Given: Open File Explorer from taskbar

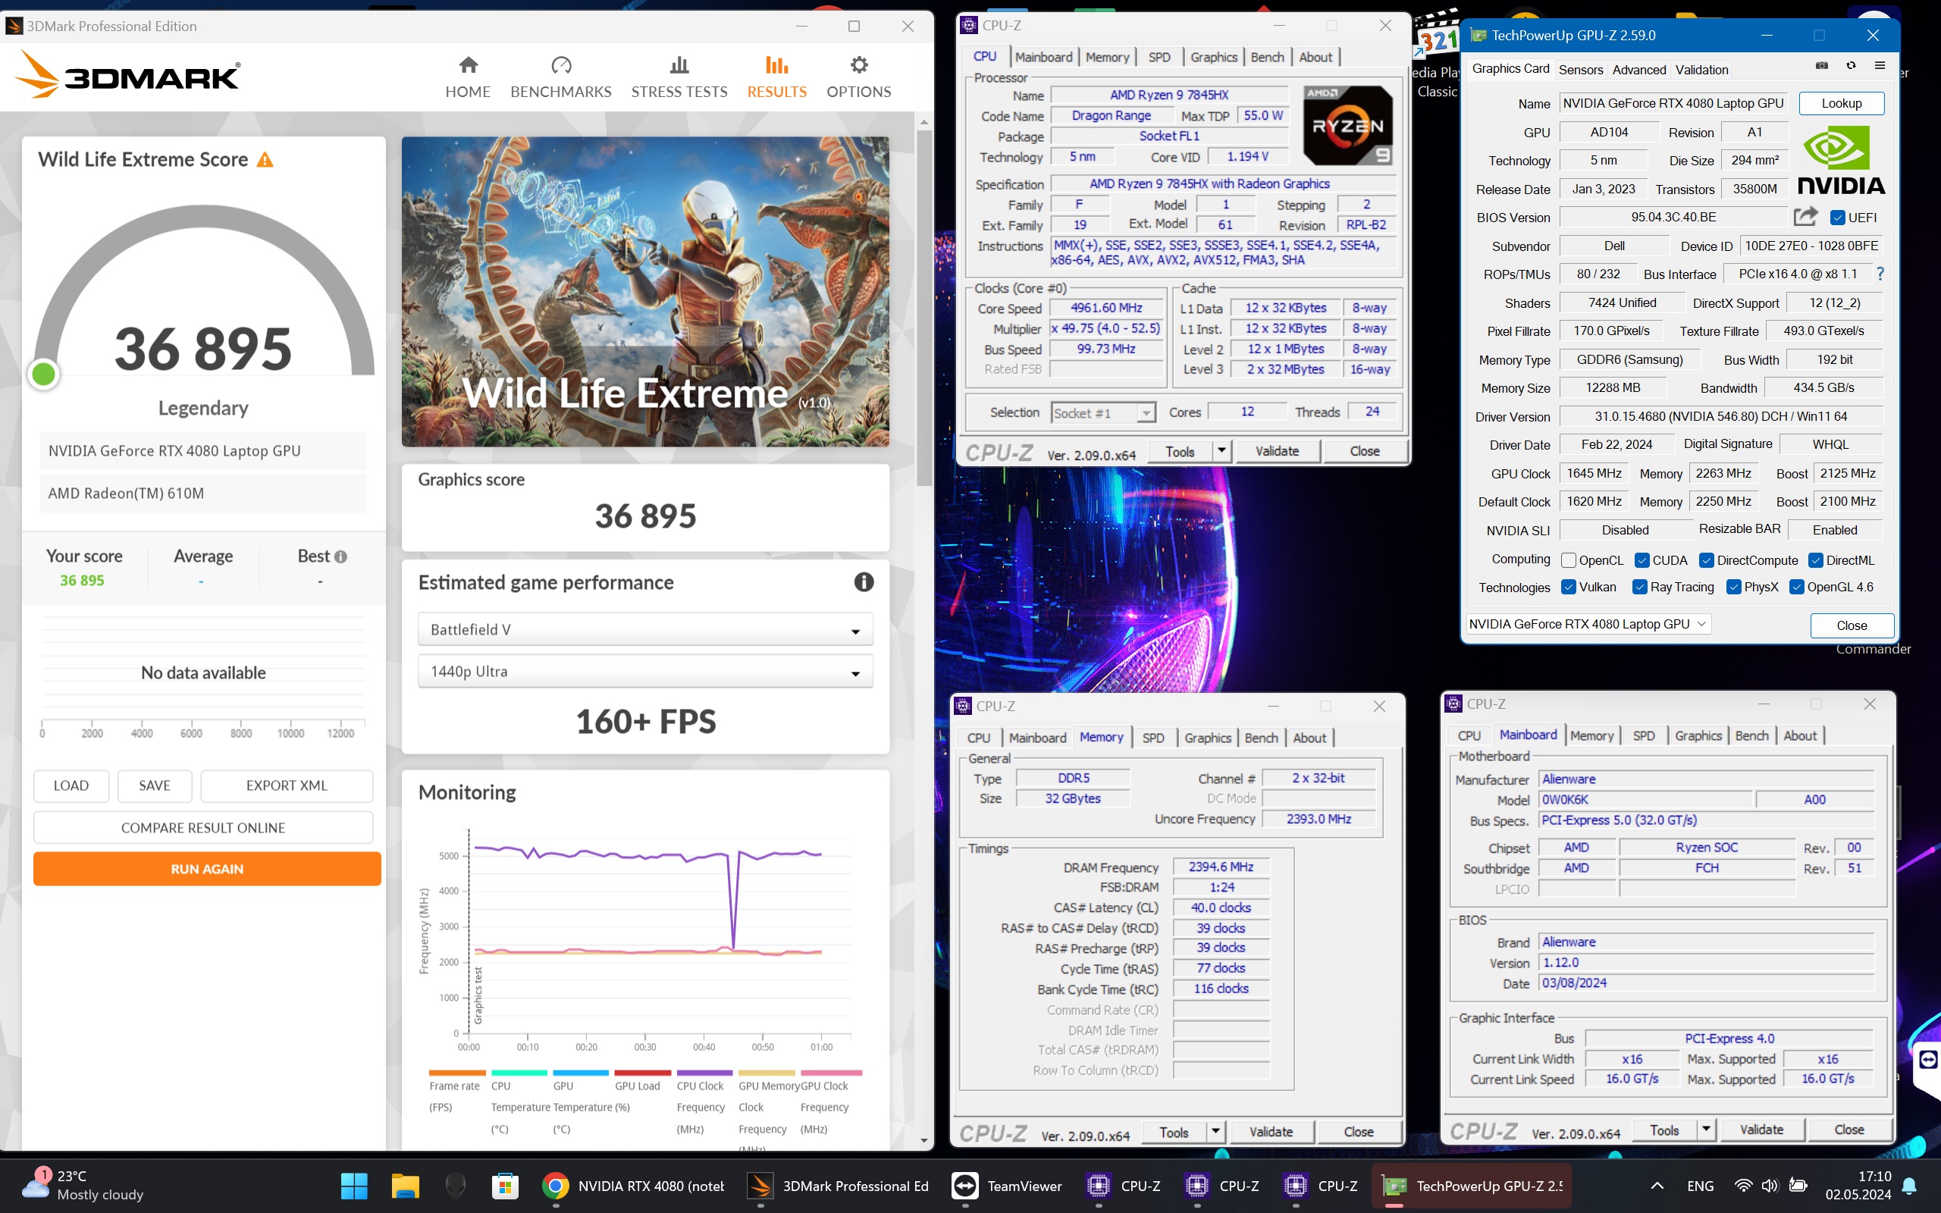Looking at the screenshot, I should click(x=405, y=1186).
